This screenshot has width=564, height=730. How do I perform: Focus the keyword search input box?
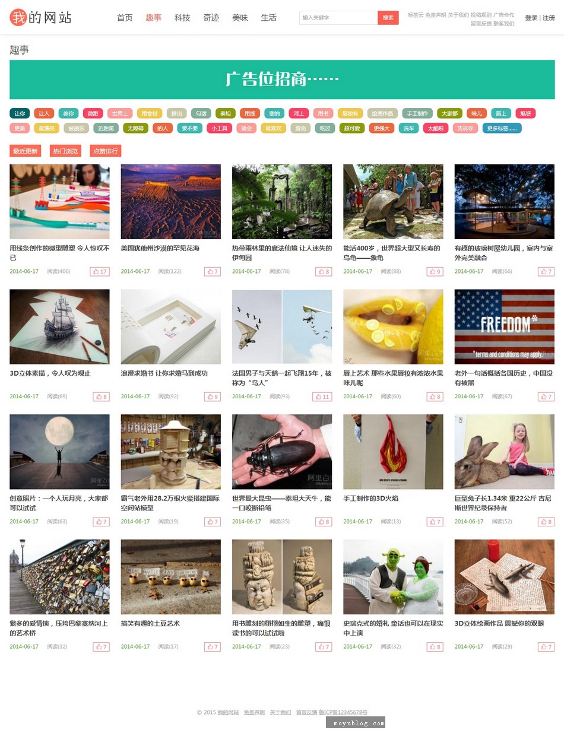click(338, 18)
